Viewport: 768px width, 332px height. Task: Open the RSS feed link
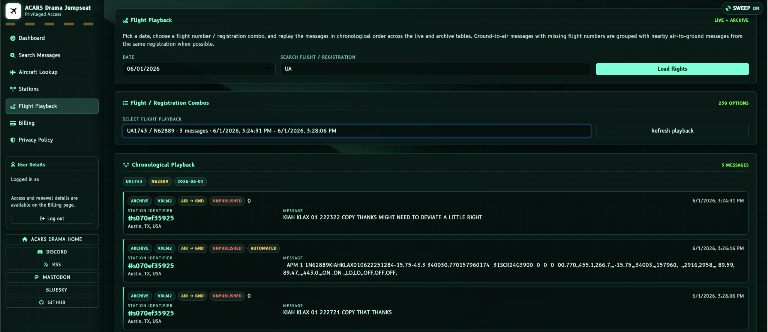click(x=52, y=265)
